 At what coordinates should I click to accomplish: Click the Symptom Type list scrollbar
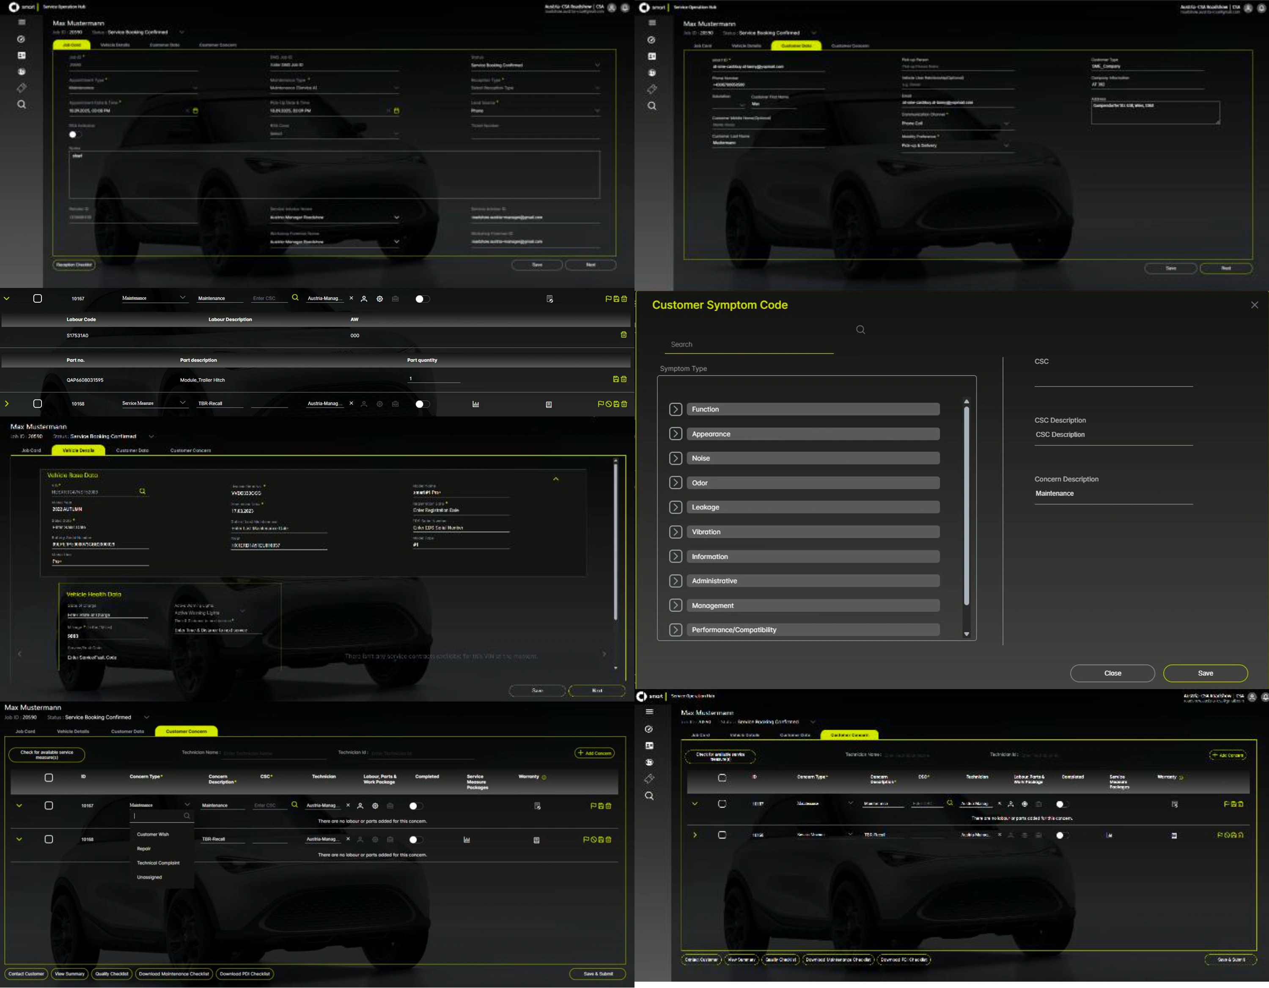pos(966,505)
